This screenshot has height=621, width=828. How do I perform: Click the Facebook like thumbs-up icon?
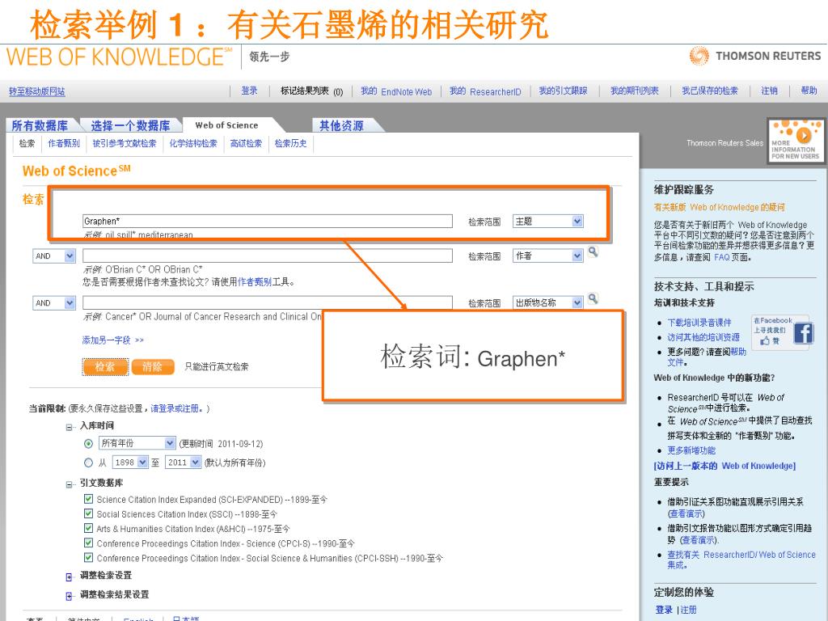(765, 341)
